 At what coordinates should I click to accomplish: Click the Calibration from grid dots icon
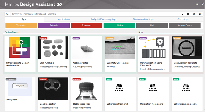coord(119,88)
